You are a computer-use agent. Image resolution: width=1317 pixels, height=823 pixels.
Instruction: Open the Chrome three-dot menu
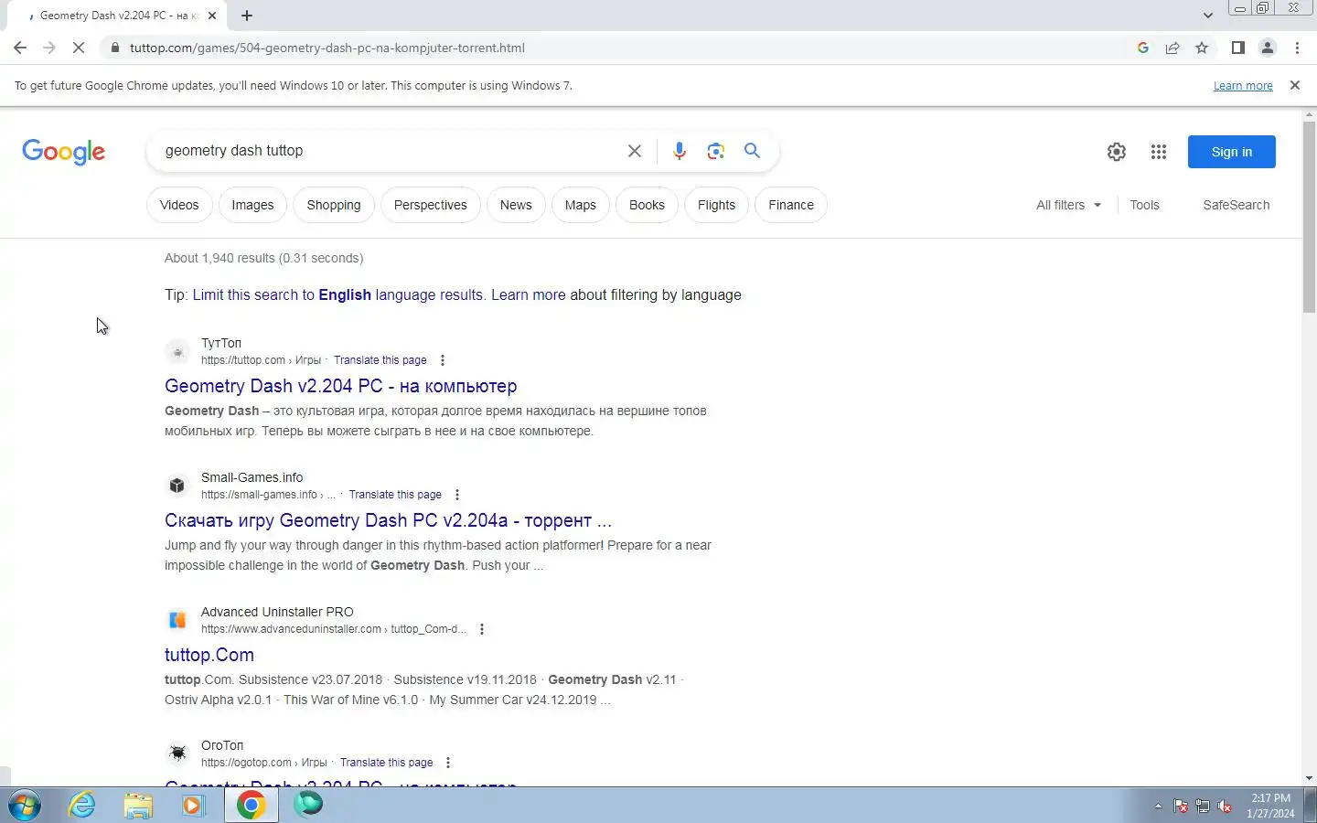[1297, 48]
